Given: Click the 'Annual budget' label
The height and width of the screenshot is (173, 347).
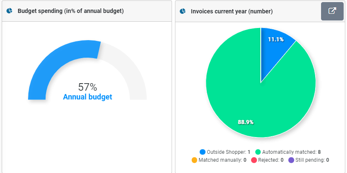Looking at the screenshot, I should (x=87, y=97).
